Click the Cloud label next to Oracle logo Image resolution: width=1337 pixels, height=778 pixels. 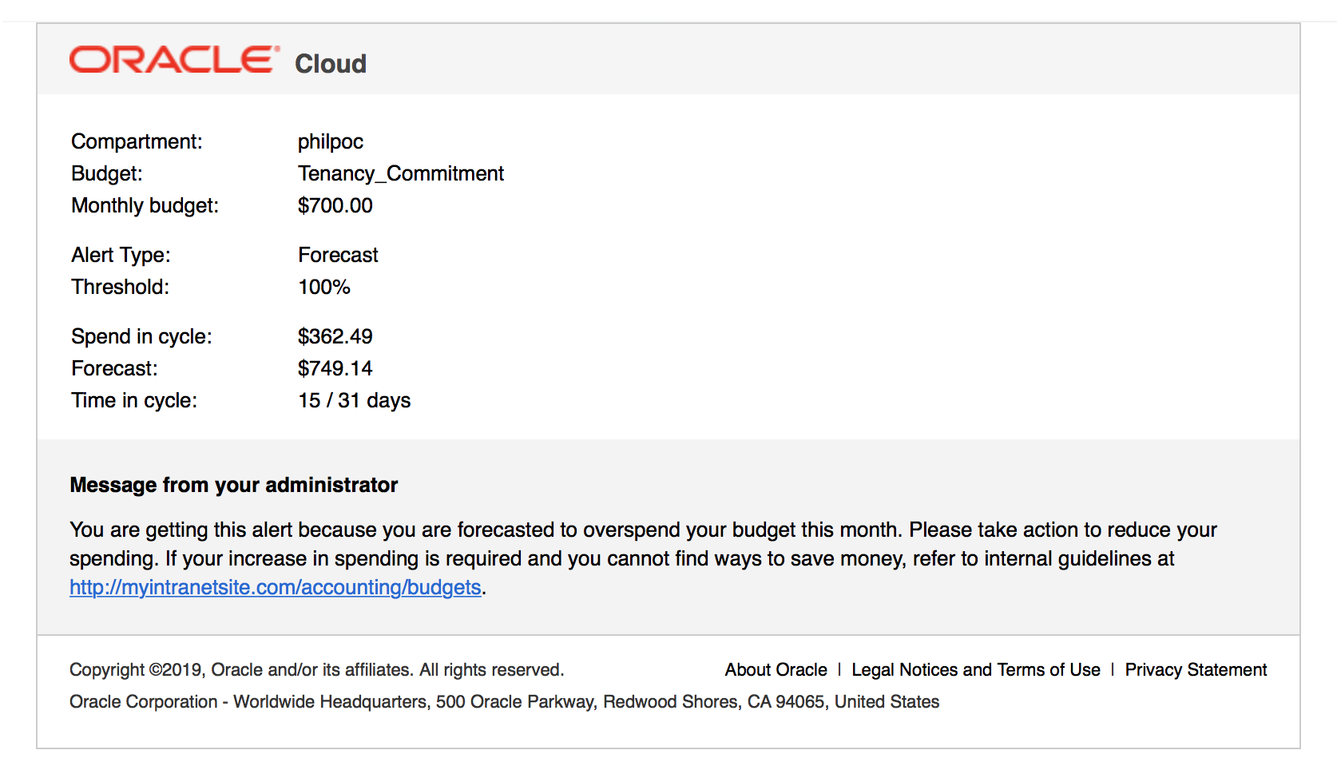point(329,64)
